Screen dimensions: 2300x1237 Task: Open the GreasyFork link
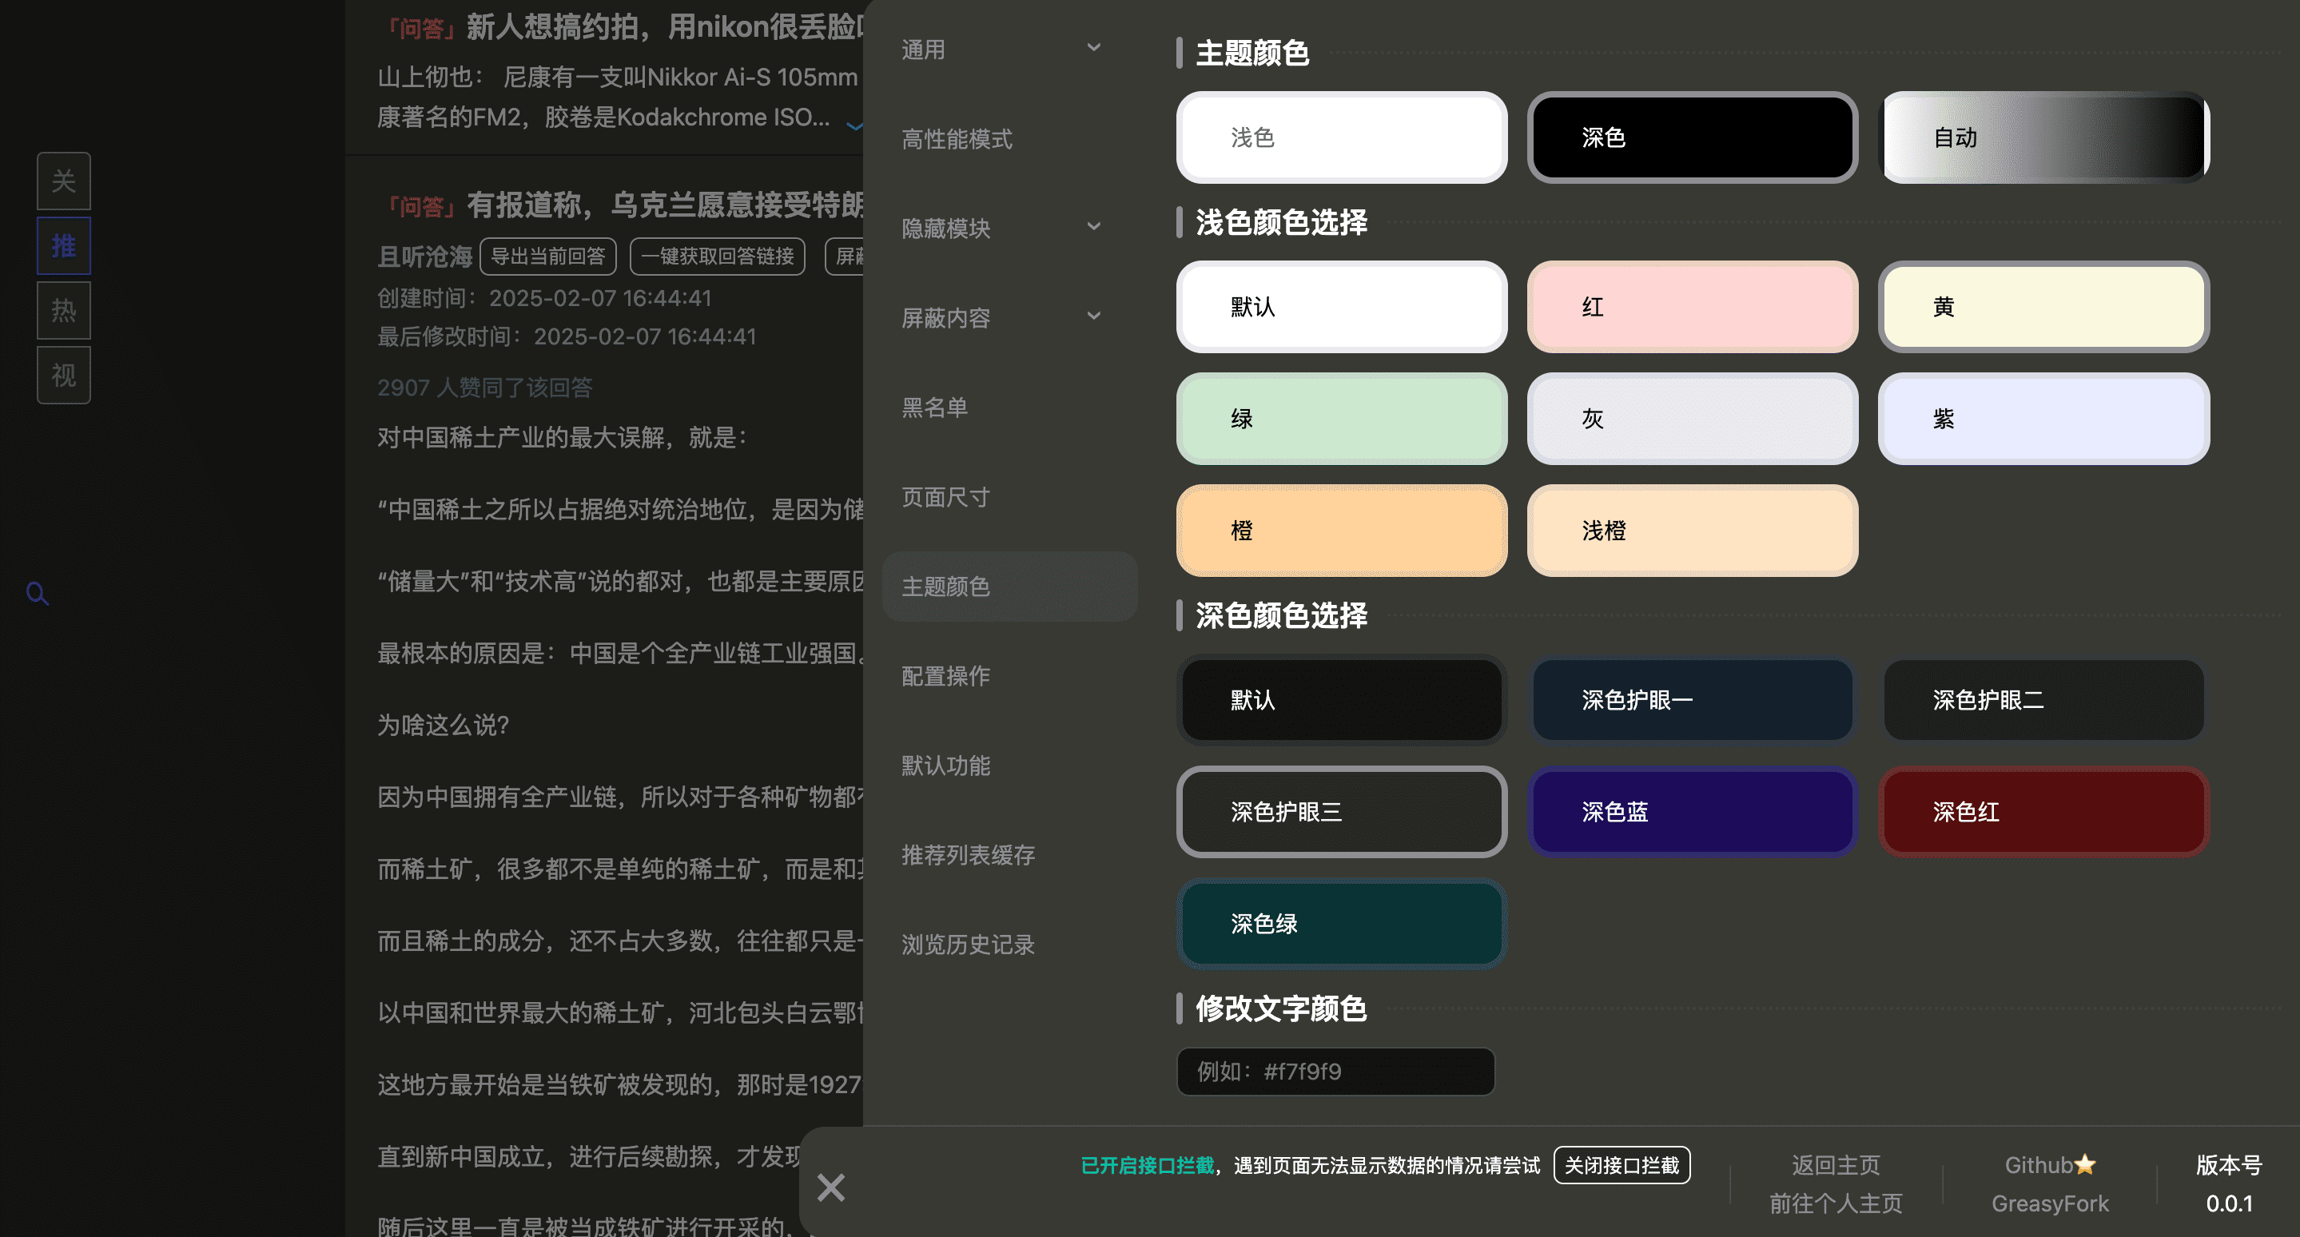click(2049, 1203)
